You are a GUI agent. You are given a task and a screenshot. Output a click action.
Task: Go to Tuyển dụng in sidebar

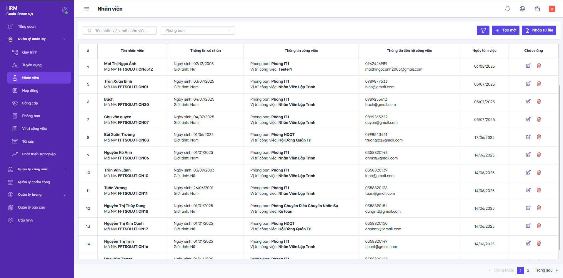pos(32,65)
